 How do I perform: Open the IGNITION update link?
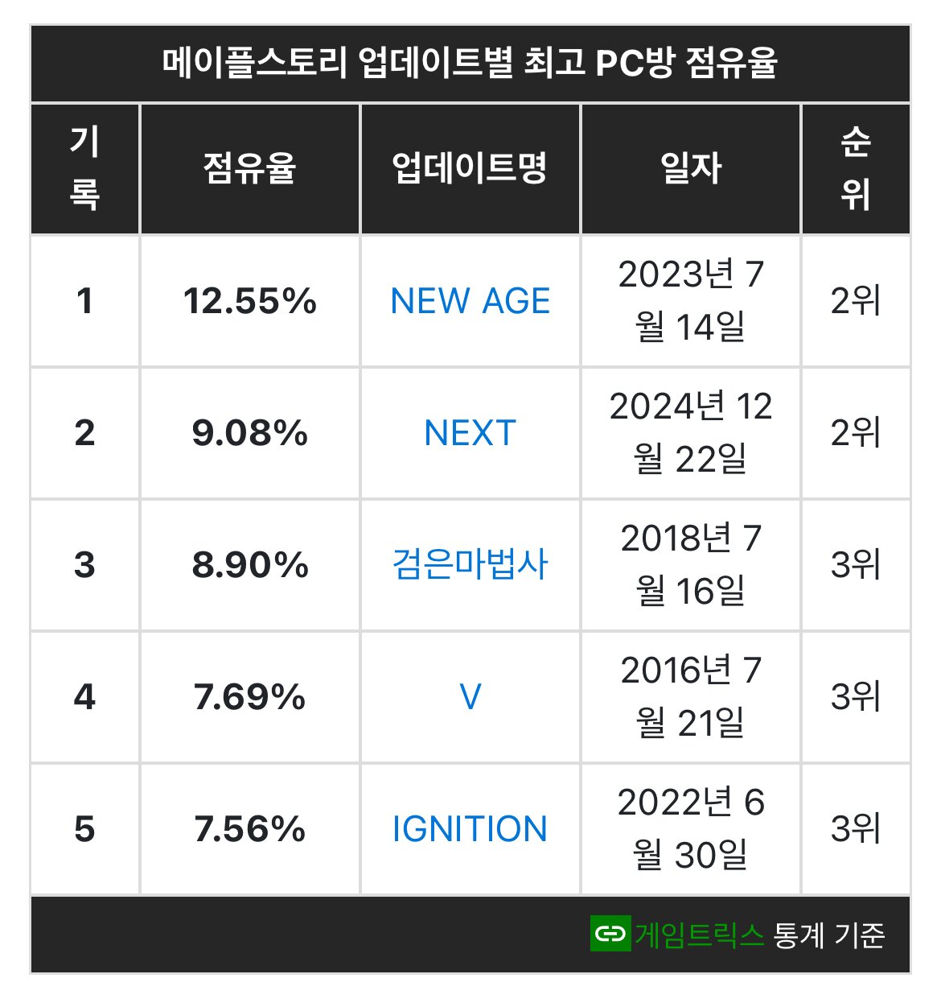point(470,828)
